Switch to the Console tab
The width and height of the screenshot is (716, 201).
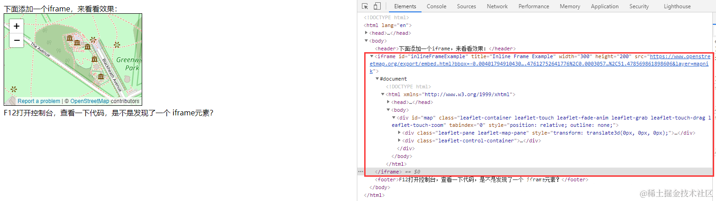[x=437, y=6]
